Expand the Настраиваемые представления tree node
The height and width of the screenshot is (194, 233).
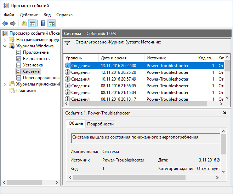coord(5,40)
